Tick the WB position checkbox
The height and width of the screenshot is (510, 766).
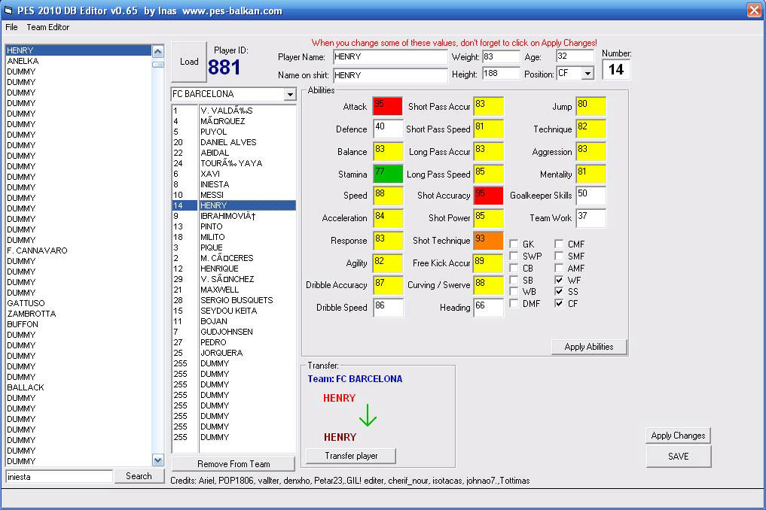pos(514,291)
